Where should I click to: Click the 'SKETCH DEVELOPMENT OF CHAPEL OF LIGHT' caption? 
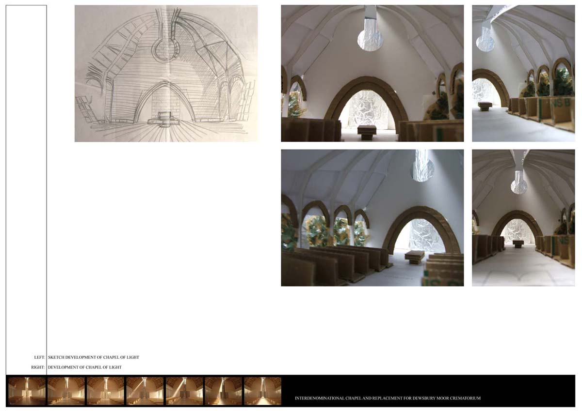point(94,357)
